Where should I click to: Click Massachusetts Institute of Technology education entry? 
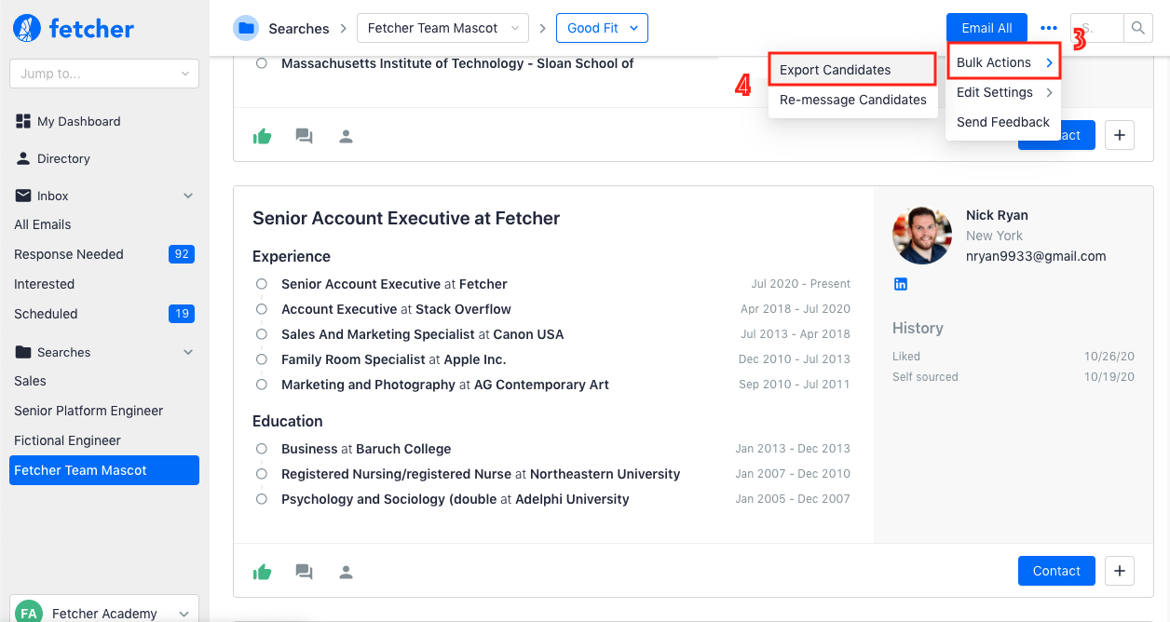(457, 63)
